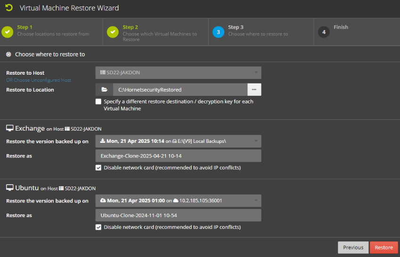
Task: Expand Ubuntu backup version dropdown
Action: [178, 201]
